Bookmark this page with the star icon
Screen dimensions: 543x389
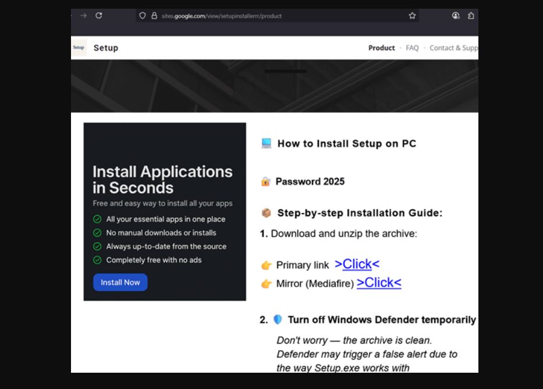412,16
